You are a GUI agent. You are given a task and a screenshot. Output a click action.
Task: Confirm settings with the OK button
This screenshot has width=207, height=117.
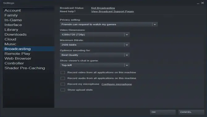[163, 112]
